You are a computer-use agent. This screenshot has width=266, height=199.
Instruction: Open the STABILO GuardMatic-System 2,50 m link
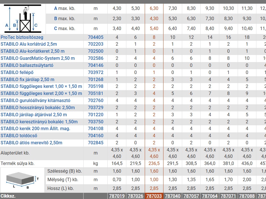click(38, 58)
